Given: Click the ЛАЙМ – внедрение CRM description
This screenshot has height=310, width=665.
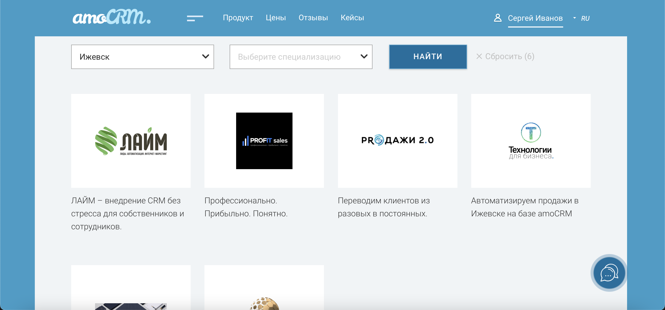Looking at the screenshot, I should pos(128,213).
